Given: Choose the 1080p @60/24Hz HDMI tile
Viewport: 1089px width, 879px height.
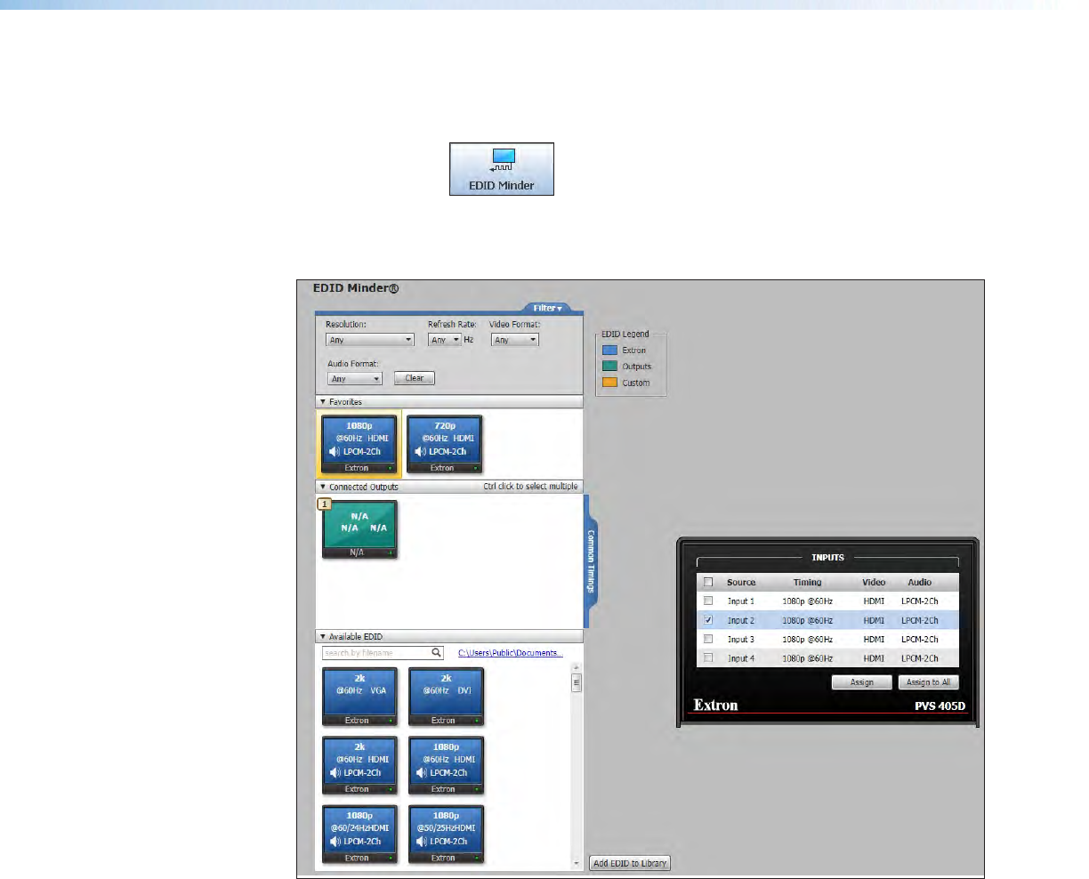Looking at the screenshot, I should point(359,835).
